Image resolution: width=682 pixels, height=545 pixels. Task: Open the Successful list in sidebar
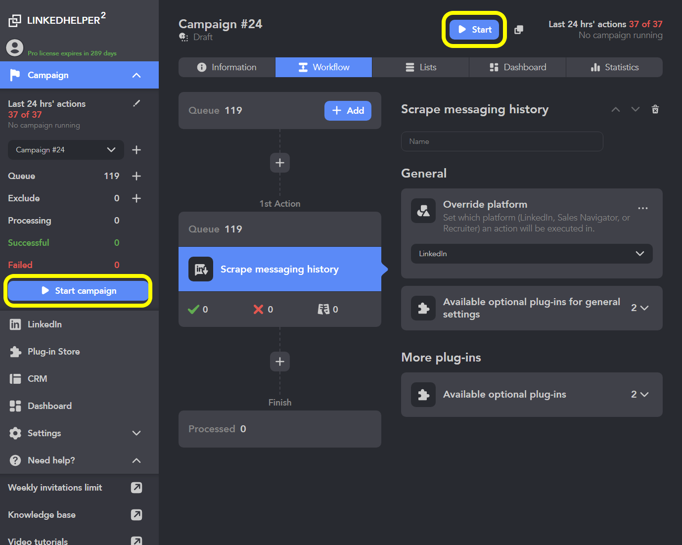[x=64, y=243]
